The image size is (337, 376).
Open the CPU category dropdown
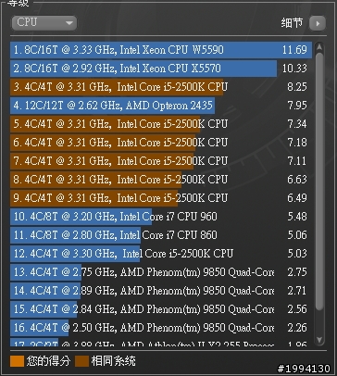coord(44,23)
